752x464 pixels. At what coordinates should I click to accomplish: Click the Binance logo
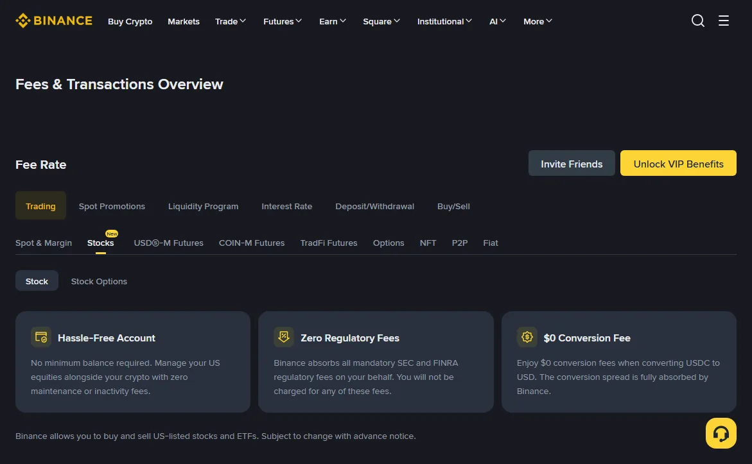click(x=54, y=21)
